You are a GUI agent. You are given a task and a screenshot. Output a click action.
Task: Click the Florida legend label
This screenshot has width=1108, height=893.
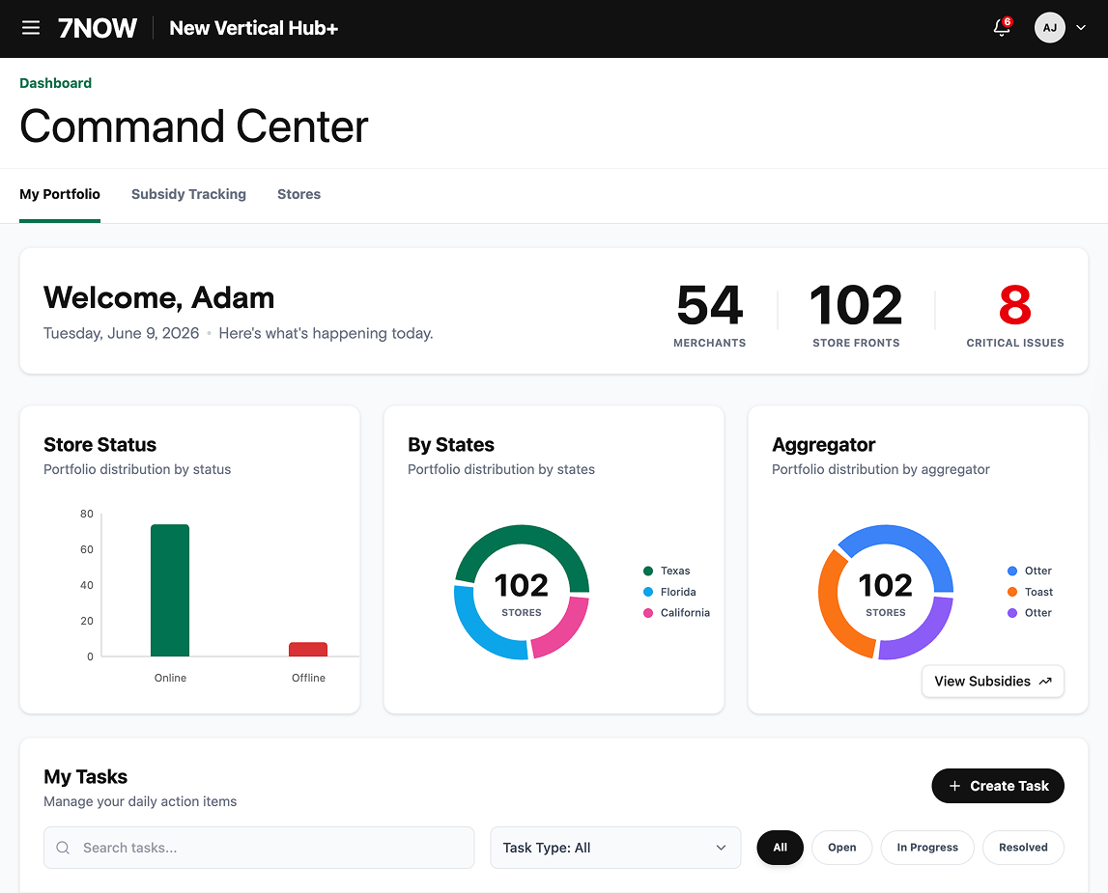pos(678,592)
